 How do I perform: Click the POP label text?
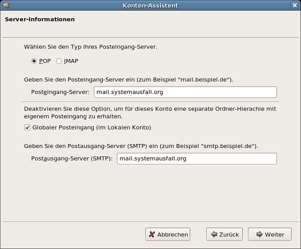(45, 61)
